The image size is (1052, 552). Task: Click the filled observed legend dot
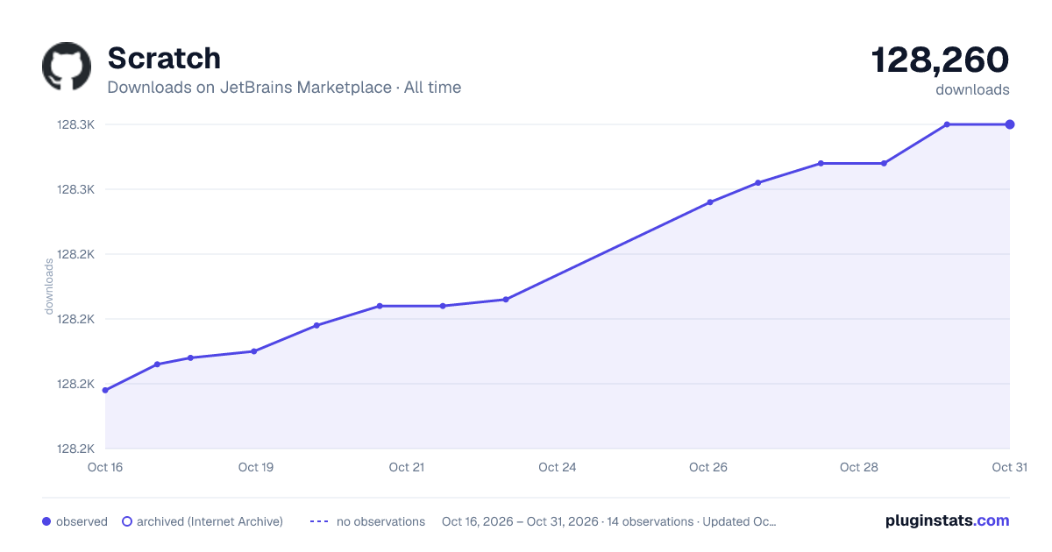point(46,521)
